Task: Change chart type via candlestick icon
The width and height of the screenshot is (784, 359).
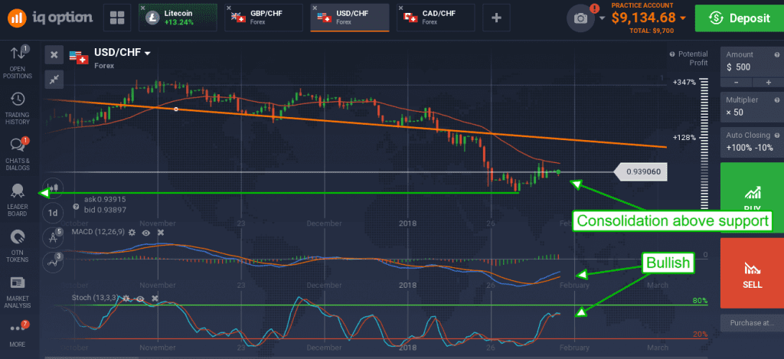Action: 53,188
